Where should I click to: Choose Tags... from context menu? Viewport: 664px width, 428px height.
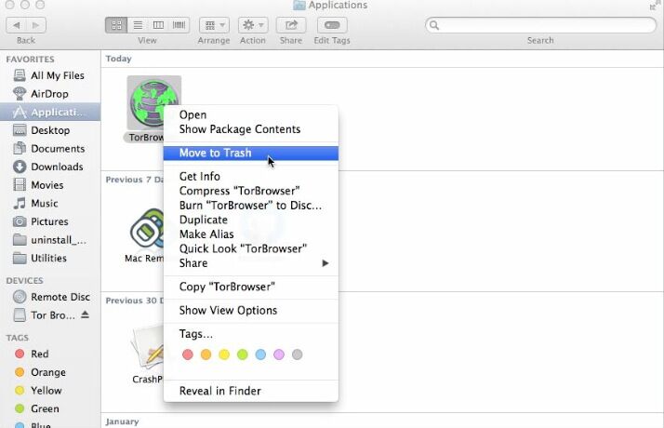coord(251,334)
